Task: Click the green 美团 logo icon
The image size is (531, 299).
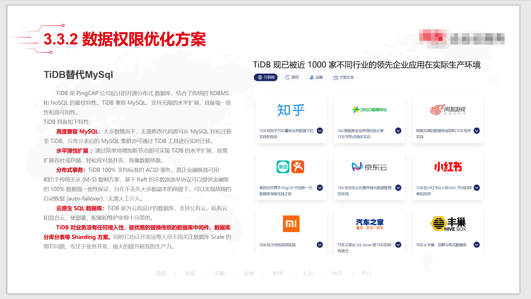Action: click(x=283, y=167)
